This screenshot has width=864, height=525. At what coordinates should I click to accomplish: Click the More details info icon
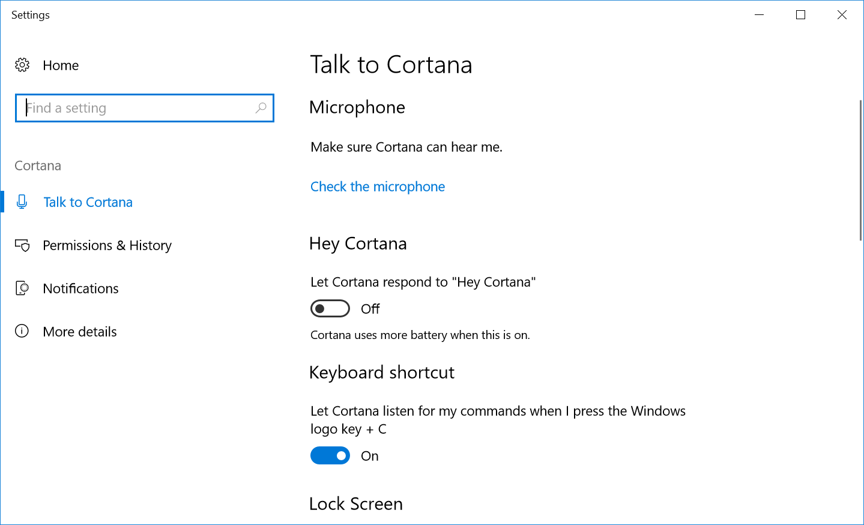pyautogui.click(x=22, y=331)
